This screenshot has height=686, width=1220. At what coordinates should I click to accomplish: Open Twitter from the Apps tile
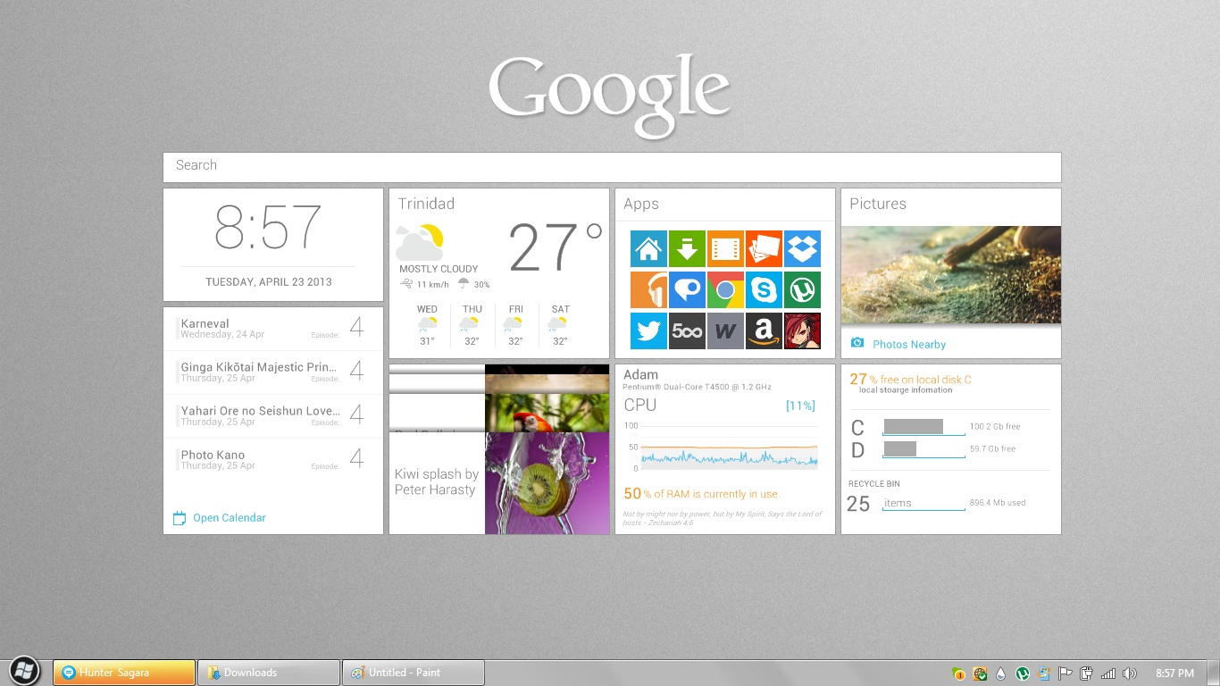(648, 330)
